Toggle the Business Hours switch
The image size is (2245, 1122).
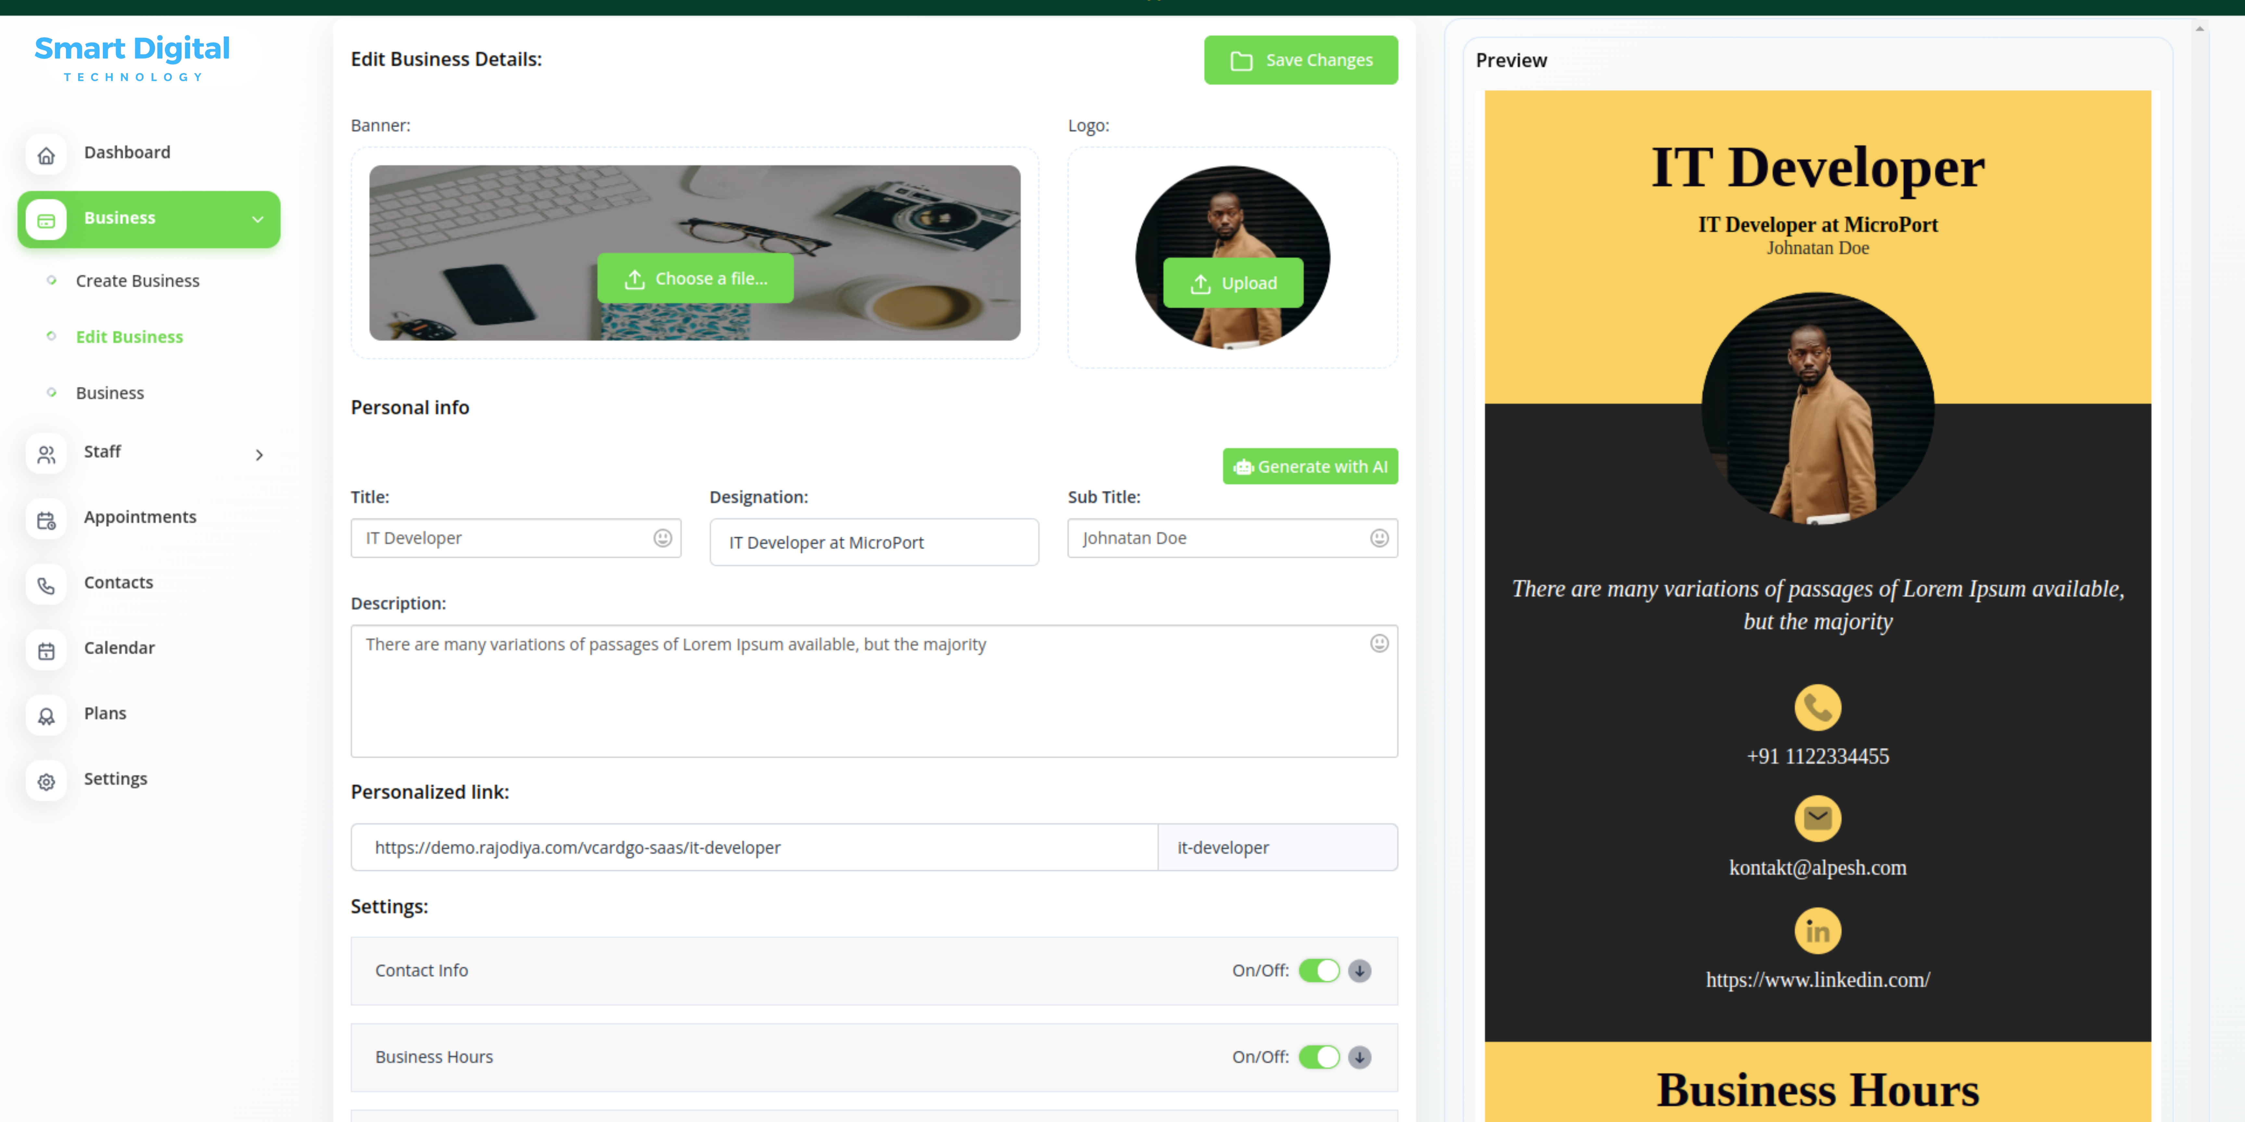(x=1319, y=1057)
